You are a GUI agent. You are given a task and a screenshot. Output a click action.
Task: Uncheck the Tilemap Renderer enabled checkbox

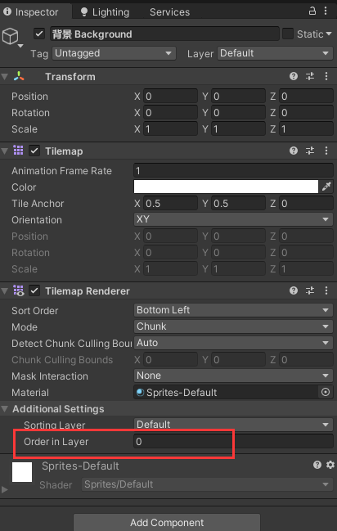click(34, 290)
